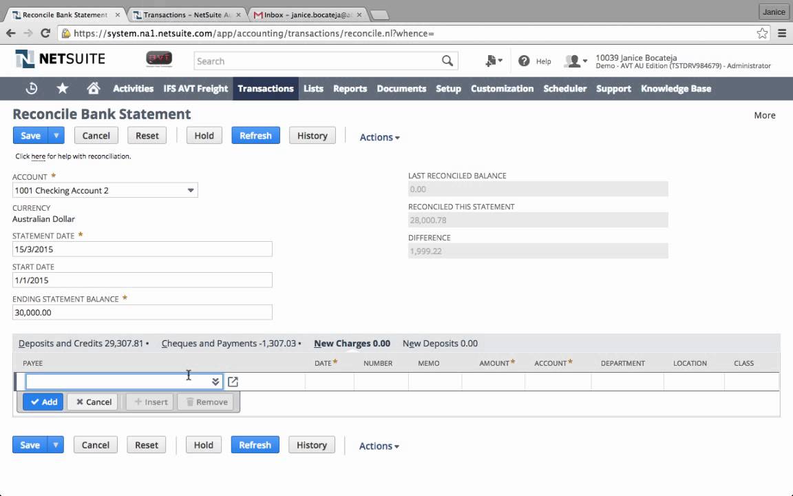Viewport: 793px width, 496px height.
Task: Close the Reconcile Bank Statement tab
Action: [117, 14]
